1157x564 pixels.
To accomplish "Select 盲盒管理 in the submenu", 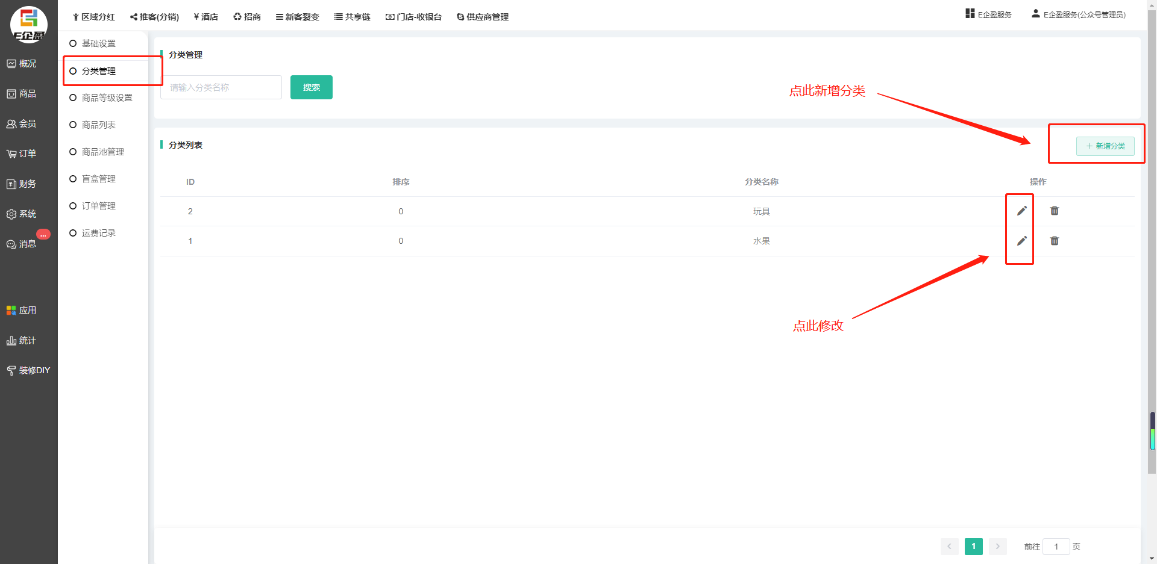I will (98, 179).
